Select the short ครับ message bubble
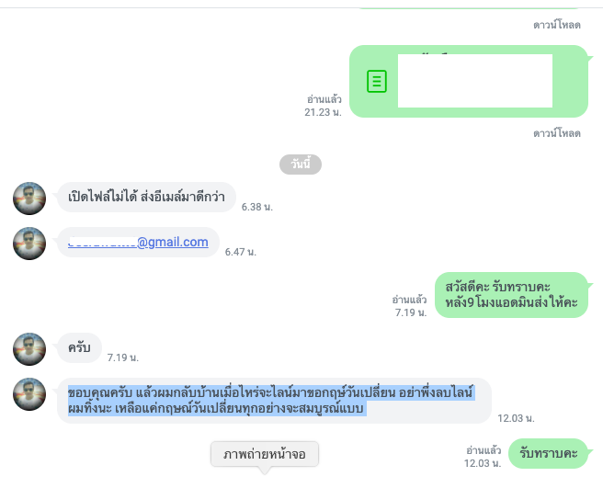 pyautogui.click(x=79, y=347)
